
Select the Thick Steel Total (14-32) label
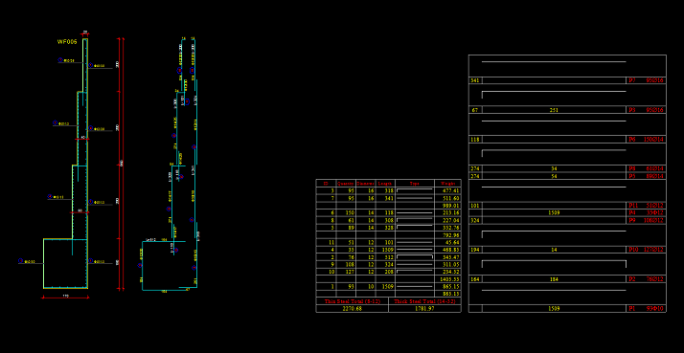pyautogui.click(x=424, y=301)
